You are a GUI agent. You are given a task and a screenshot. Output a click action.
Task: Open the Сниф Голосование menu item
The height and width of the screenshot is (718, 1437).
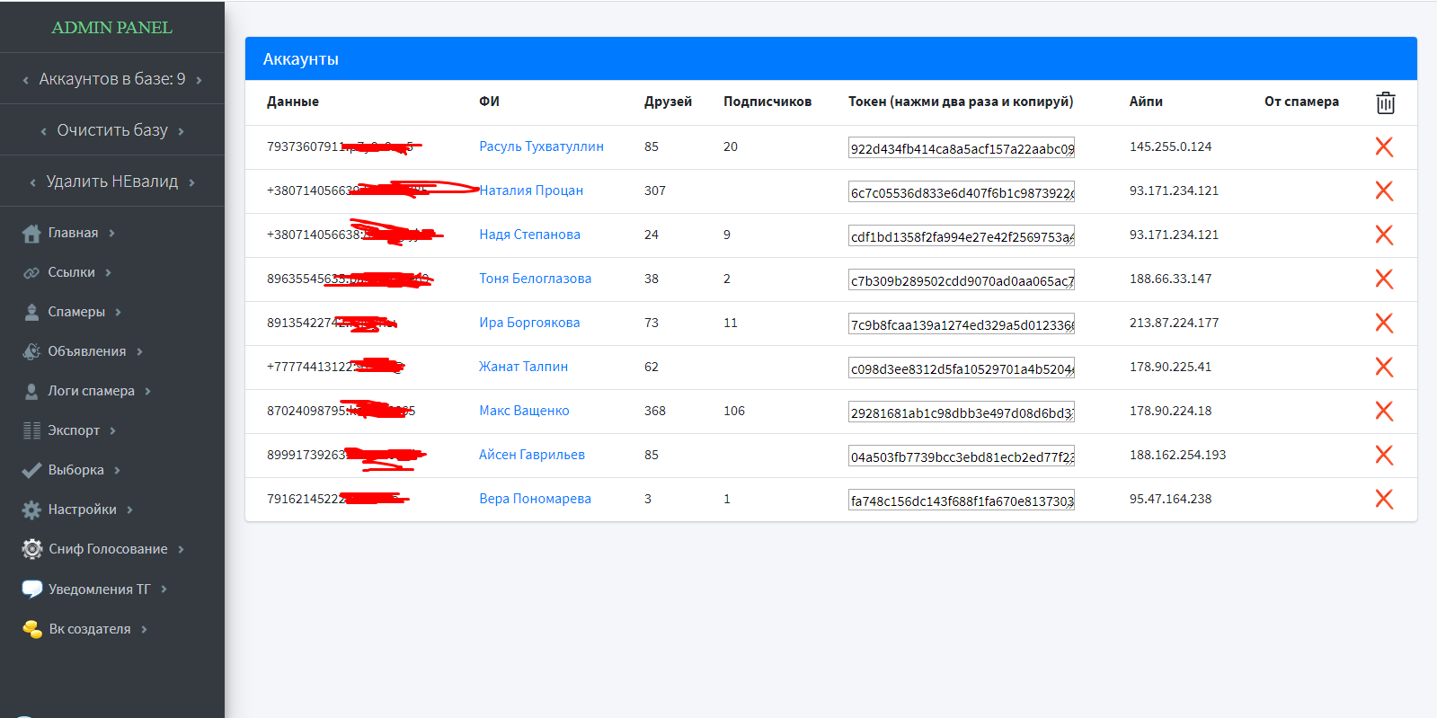pos(108,549)
